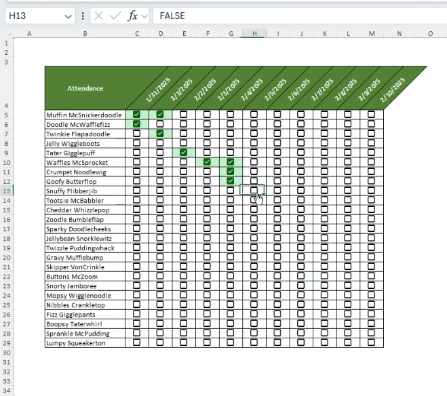Uncheck Doodle McWafflefizz's 1/31/2025 checkbox
The width and height of the screenshot is (447, 396).
[136, 124]
